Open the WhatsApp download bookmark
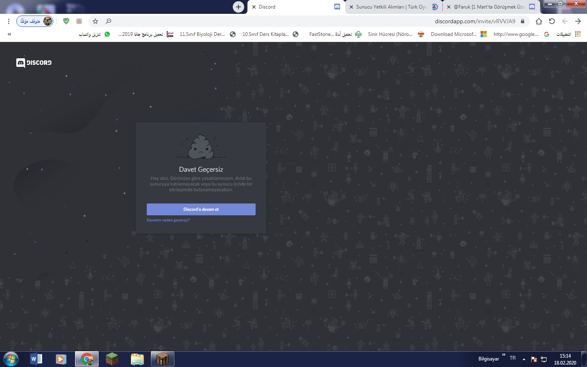 [x=94, y=34]
